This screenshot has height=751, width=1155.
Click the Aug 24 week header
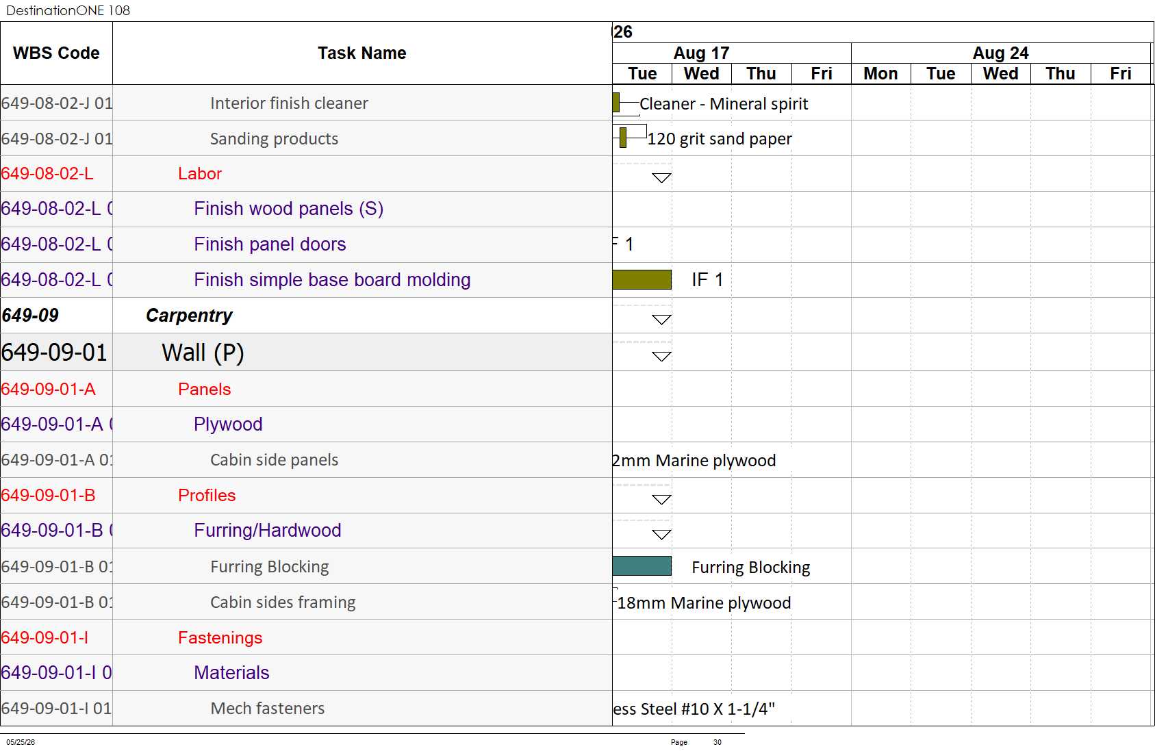(1001, 53)
